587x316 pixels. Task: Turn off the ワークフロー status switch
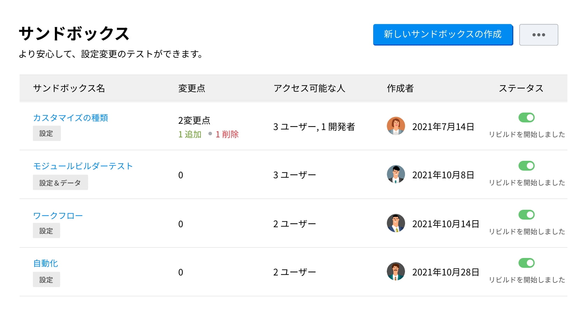pos(527,215)
